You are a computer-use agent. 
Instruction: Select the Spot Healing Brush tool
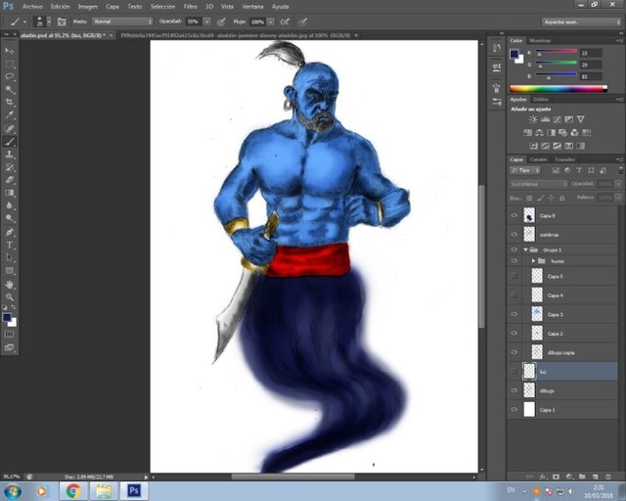[x=9, y=128]
